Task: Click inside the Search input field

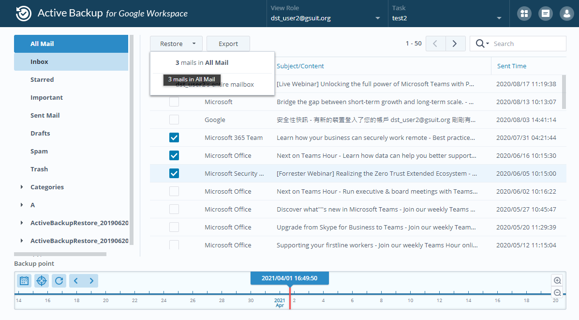Action: pyautogui.click(x=527, y=43)
